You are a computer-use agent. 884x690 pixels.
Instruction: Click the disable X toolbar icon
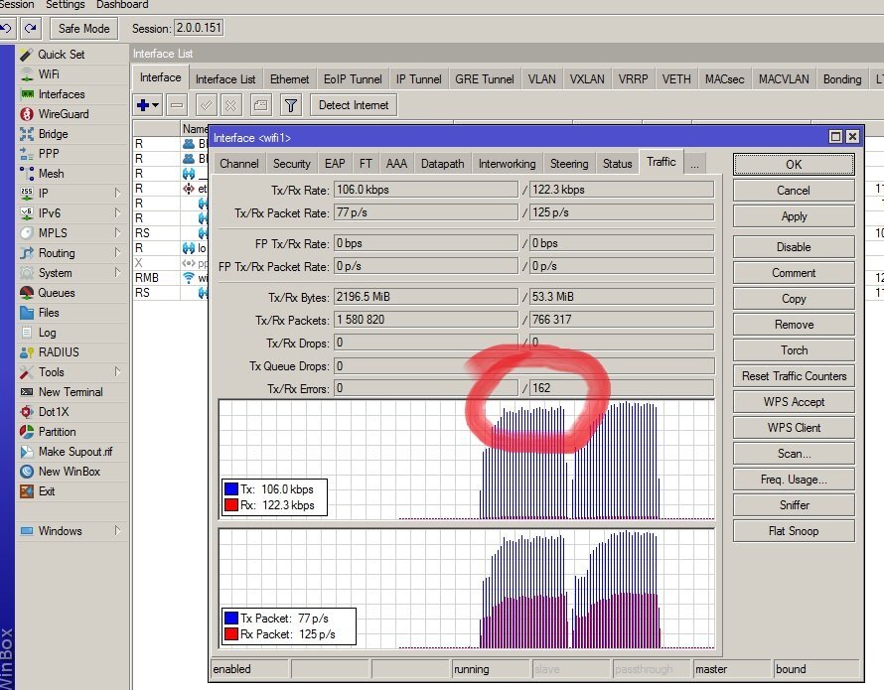[231, 105]
